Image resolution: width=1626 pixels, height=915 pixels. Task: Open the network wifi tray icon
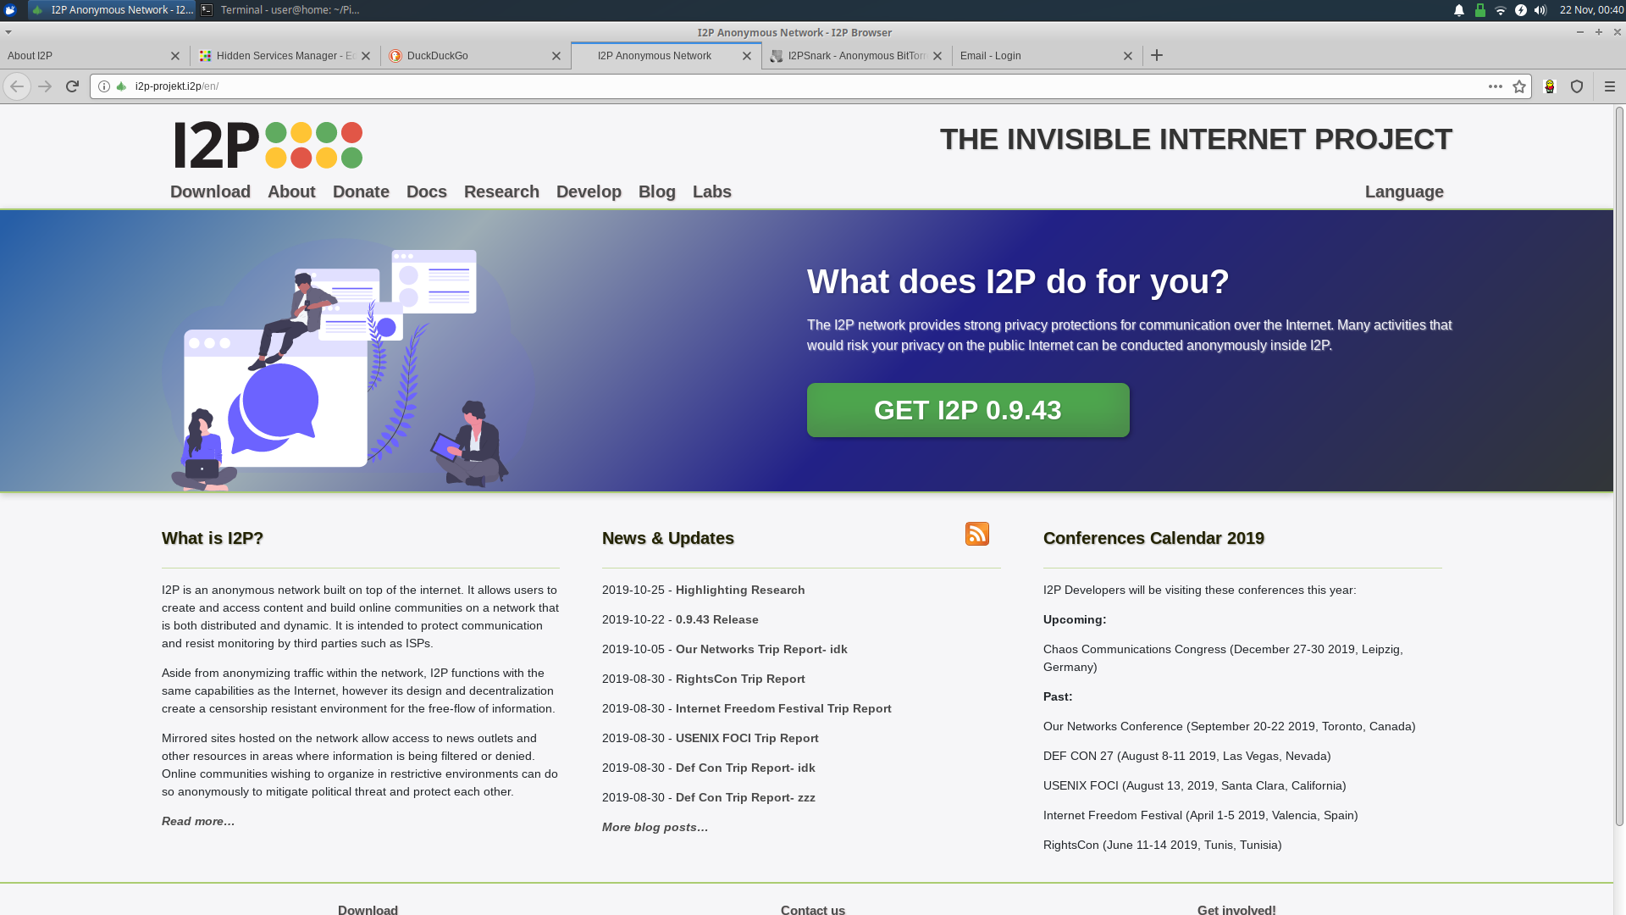pyautogui.click(x=1501, y=10)
